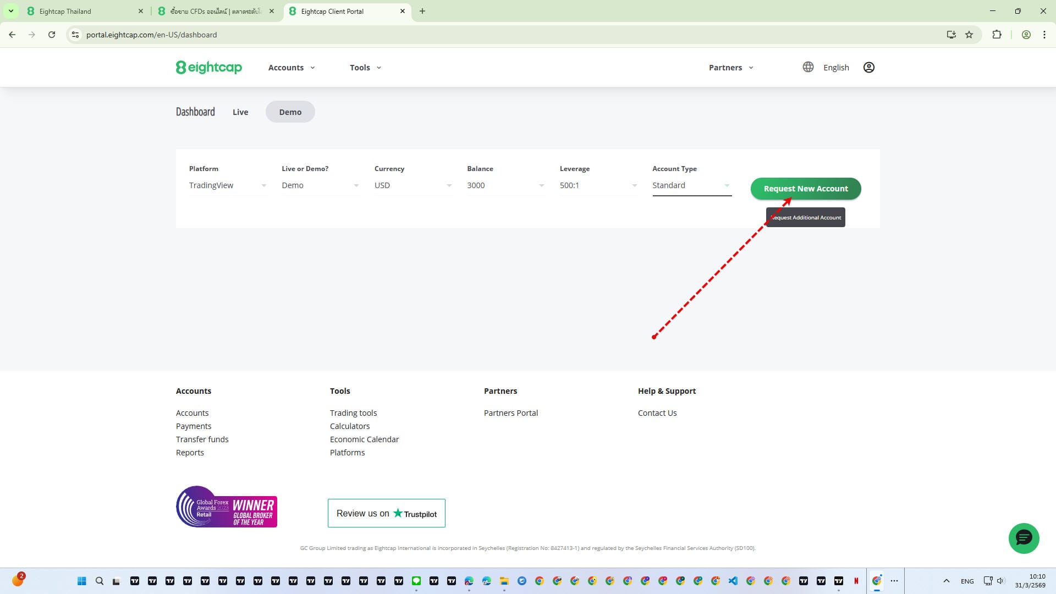The width and height of the screenshot is (1056, 594).
Task: Click Review us on Trustpilot box
Action: pyautogui.click(x=386, y=513)
